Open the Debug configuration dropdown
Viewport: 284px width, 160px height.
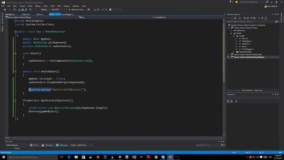pyautogui.click(x=45, y=10)
